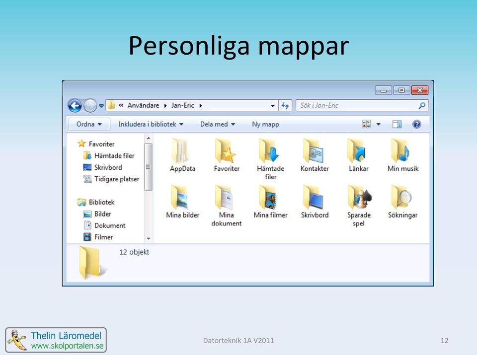Viewport: 477px width, 355px height.
Task: Expand the double chevron in address bar
Action: click(x=121, y=105)
